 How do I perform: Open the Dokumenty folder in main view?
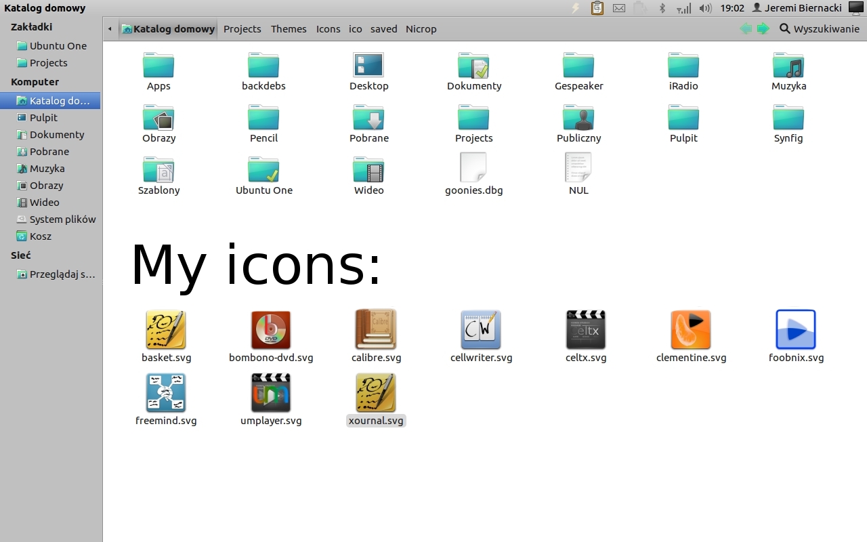point(473,66)
